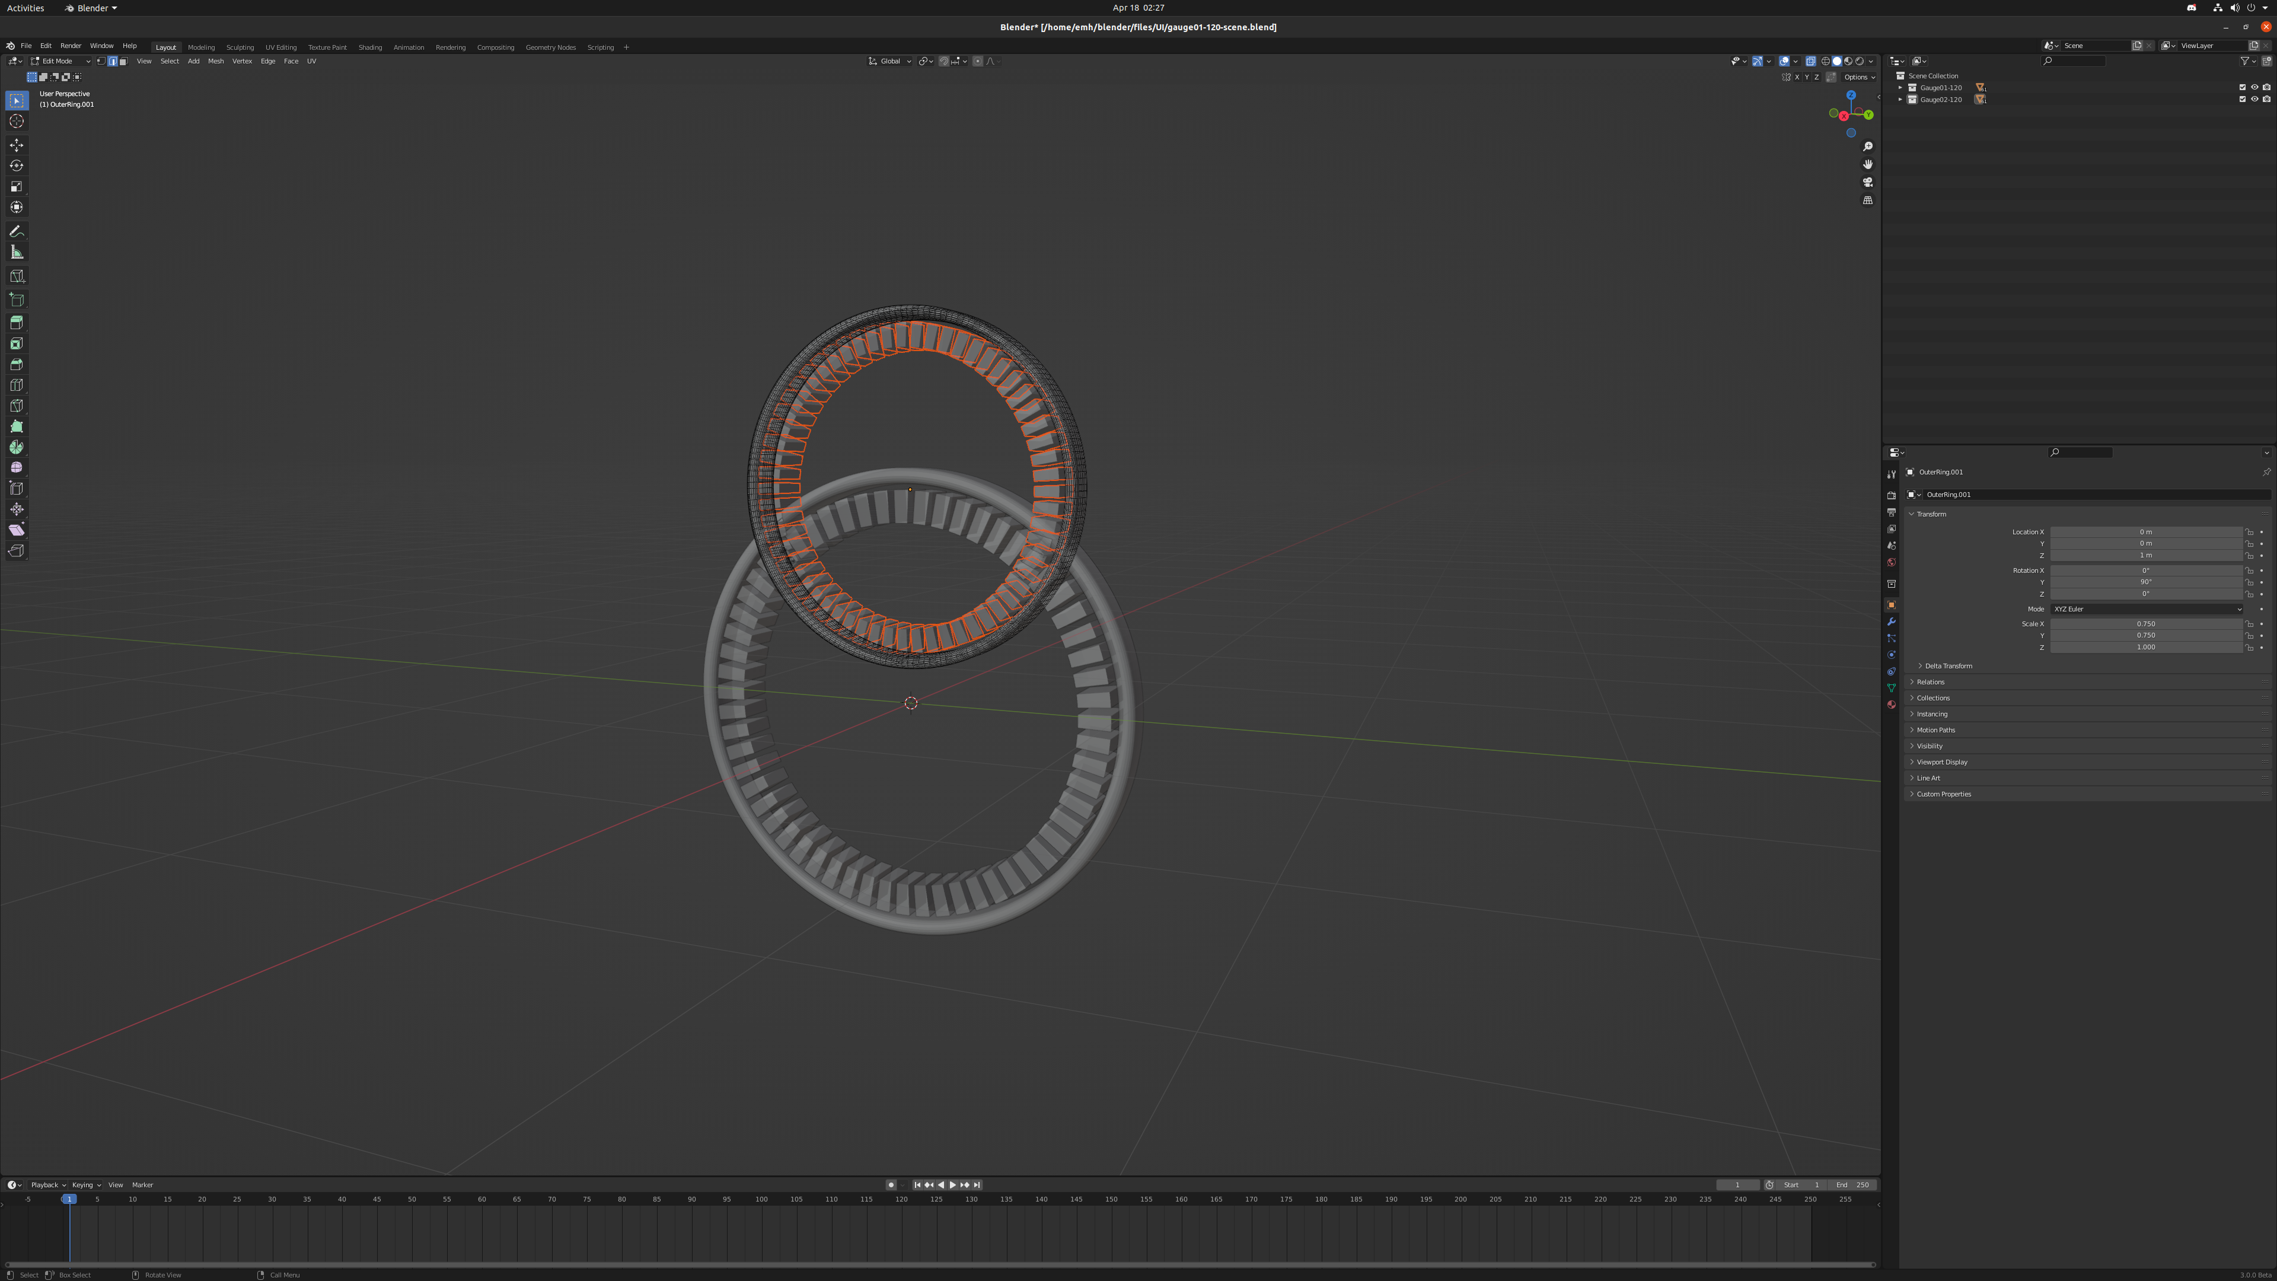Open the XYZ Euler rotation mode dropdown

coord(2146,609)
